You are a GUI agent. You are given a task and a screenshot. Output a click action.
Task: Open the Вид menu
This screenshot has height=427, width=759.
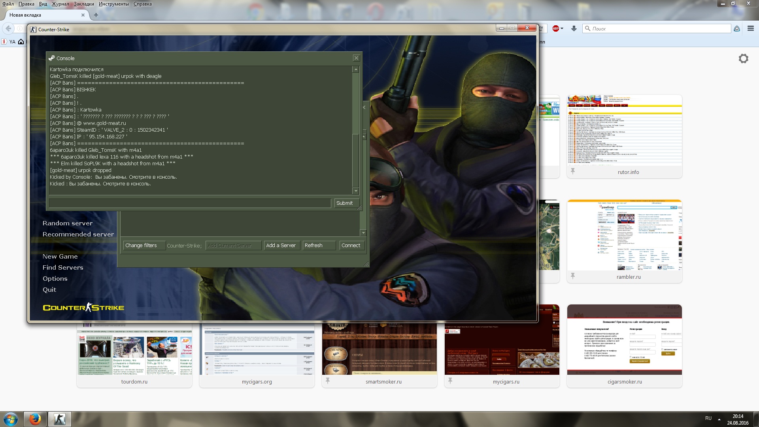tap(43, 4)
